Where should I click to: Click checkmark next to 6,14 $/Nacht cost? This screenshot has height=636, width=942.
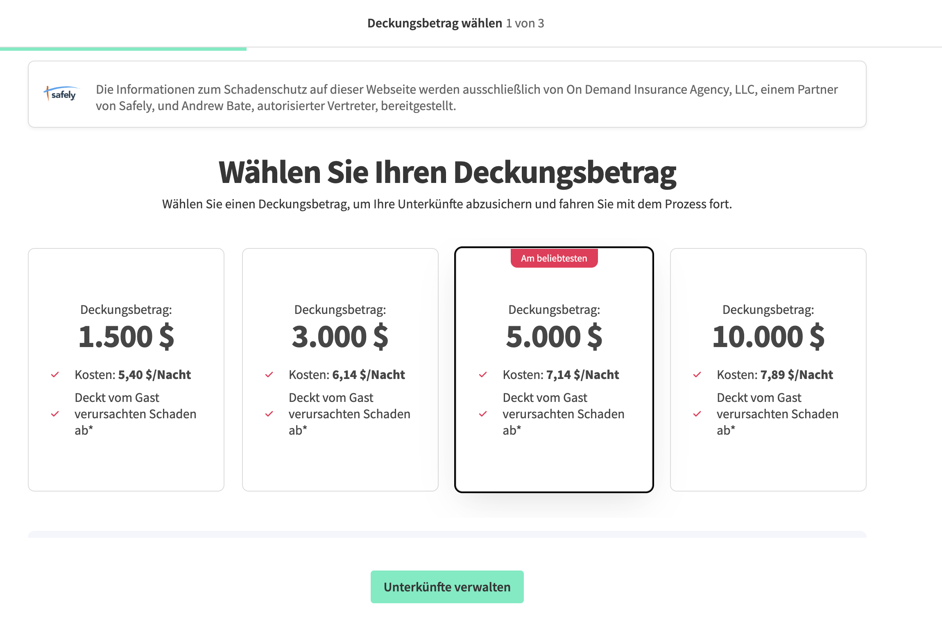[269, 374]
